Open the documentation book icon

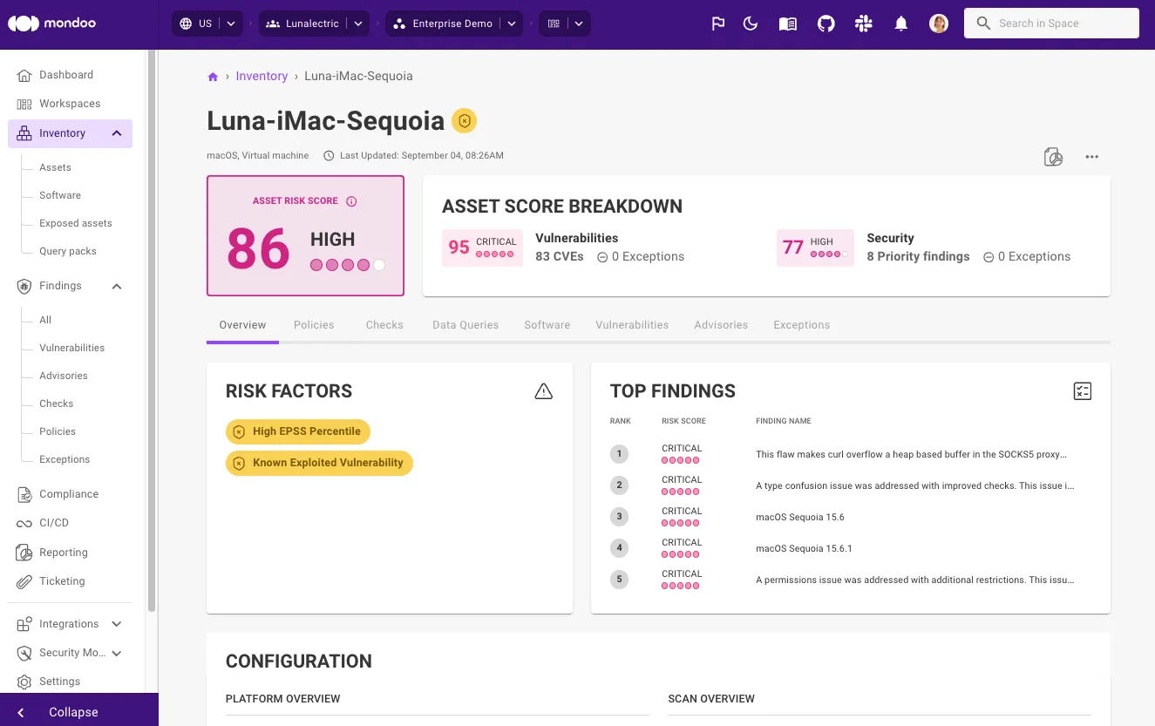pos(788,24)
